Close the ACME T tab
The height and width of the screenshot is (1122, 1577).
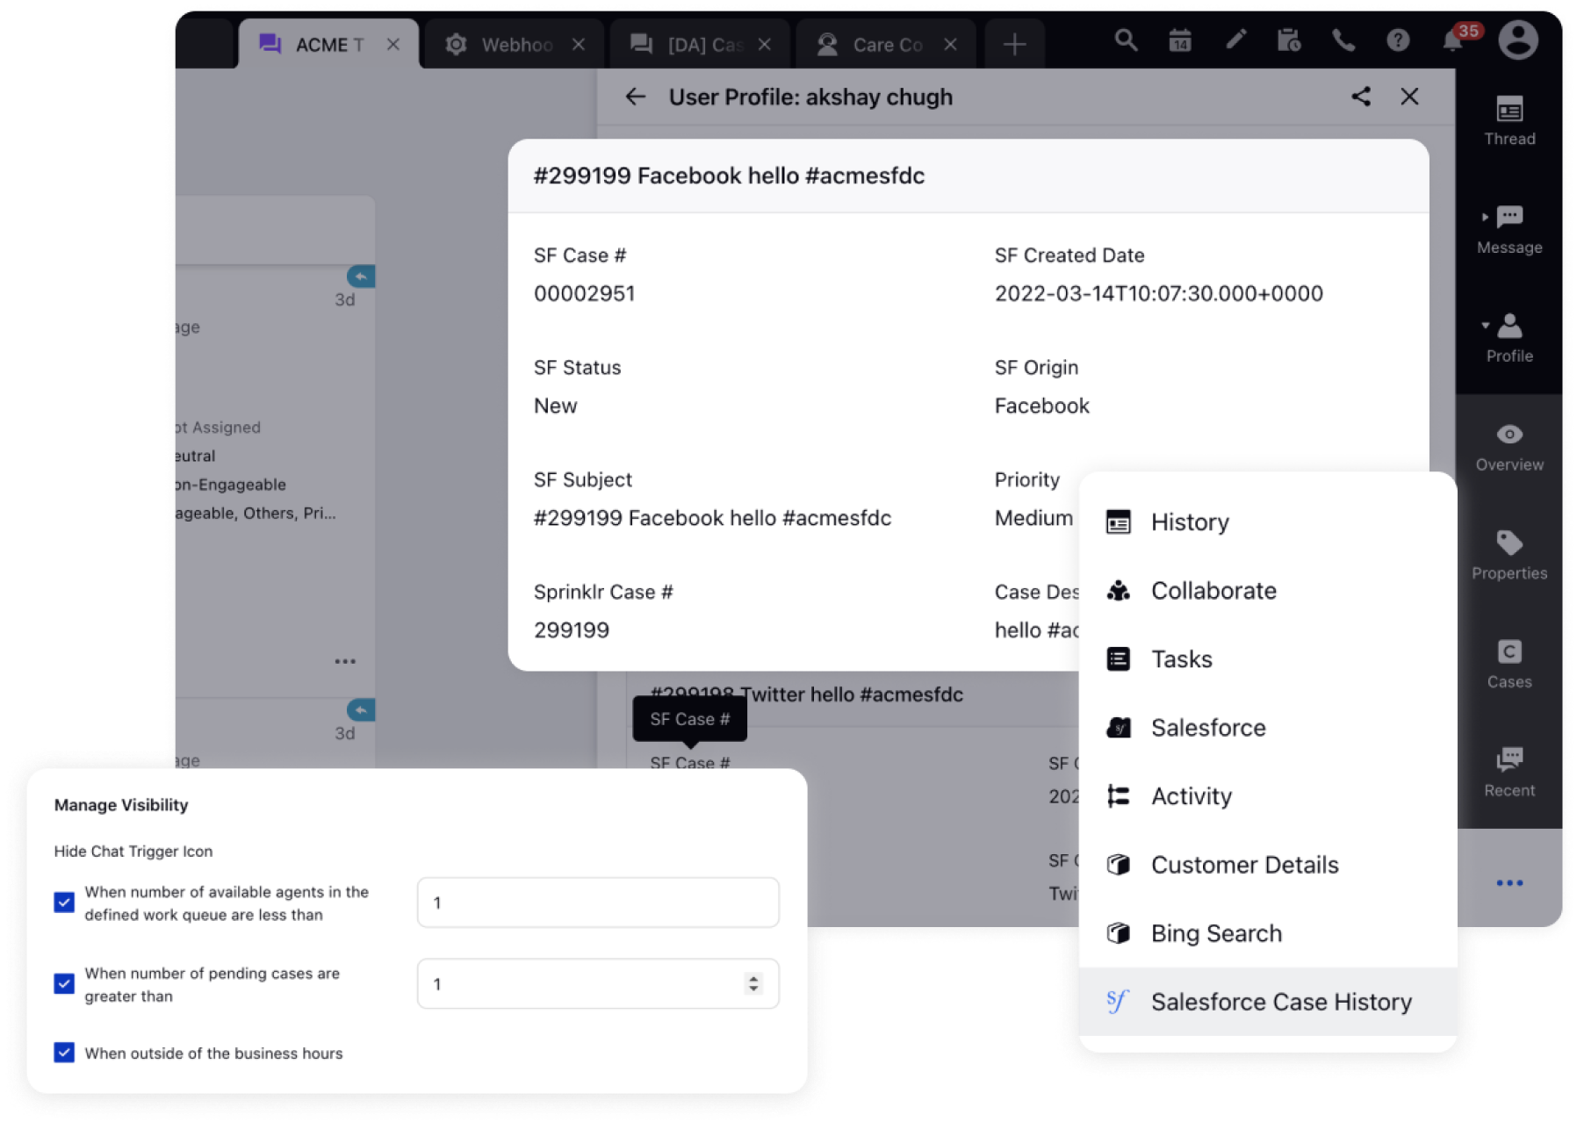(393, 45)
